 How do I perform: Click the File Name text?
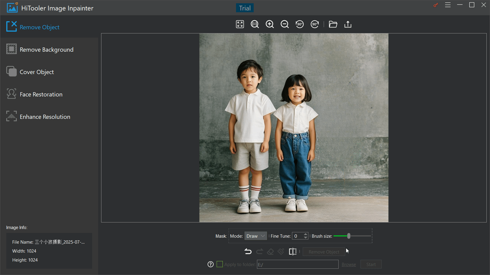(48, 242)
